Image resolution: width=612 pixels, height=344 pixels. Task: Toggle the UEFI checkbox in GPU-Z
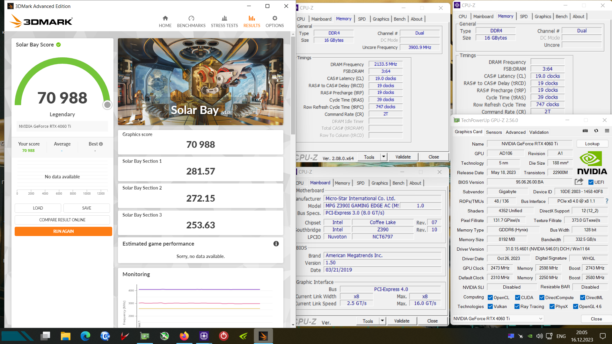[x=591, y=182]
